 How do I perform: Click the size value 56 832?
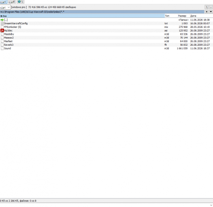click(184, 45)
